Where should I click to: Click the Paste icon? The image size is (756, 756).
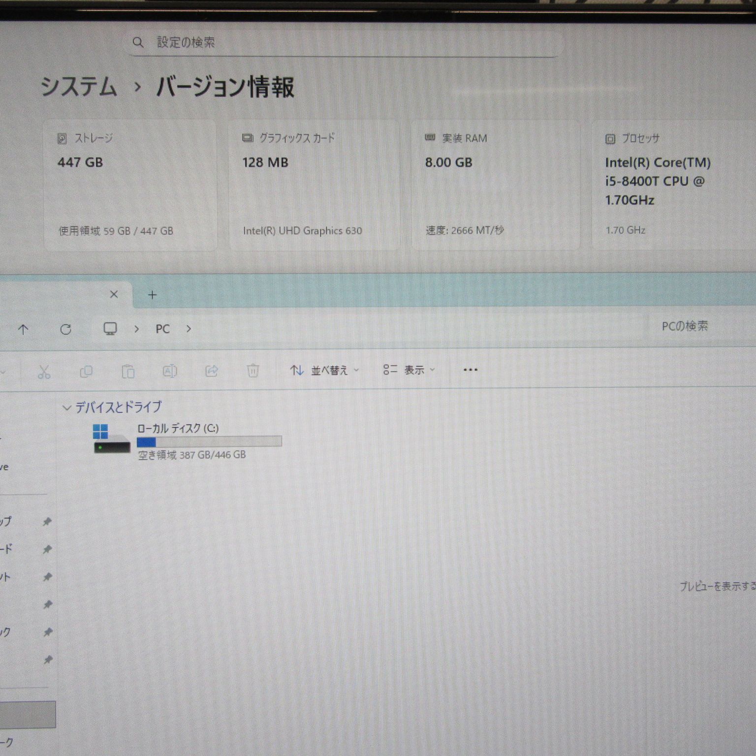click(x=128, y=372)
